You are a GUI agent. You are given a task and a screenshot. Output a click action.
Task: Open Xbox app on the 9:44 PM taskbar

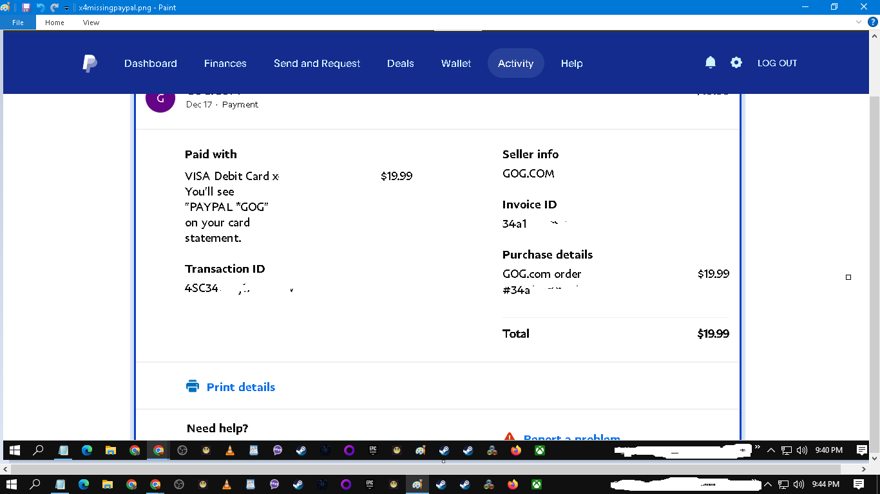537,484
